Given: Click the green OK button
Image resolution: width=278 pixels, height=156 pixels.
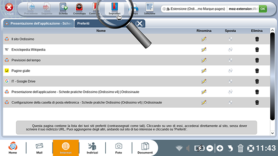Looking at the screenshot, I should click(x=263, y=9).
